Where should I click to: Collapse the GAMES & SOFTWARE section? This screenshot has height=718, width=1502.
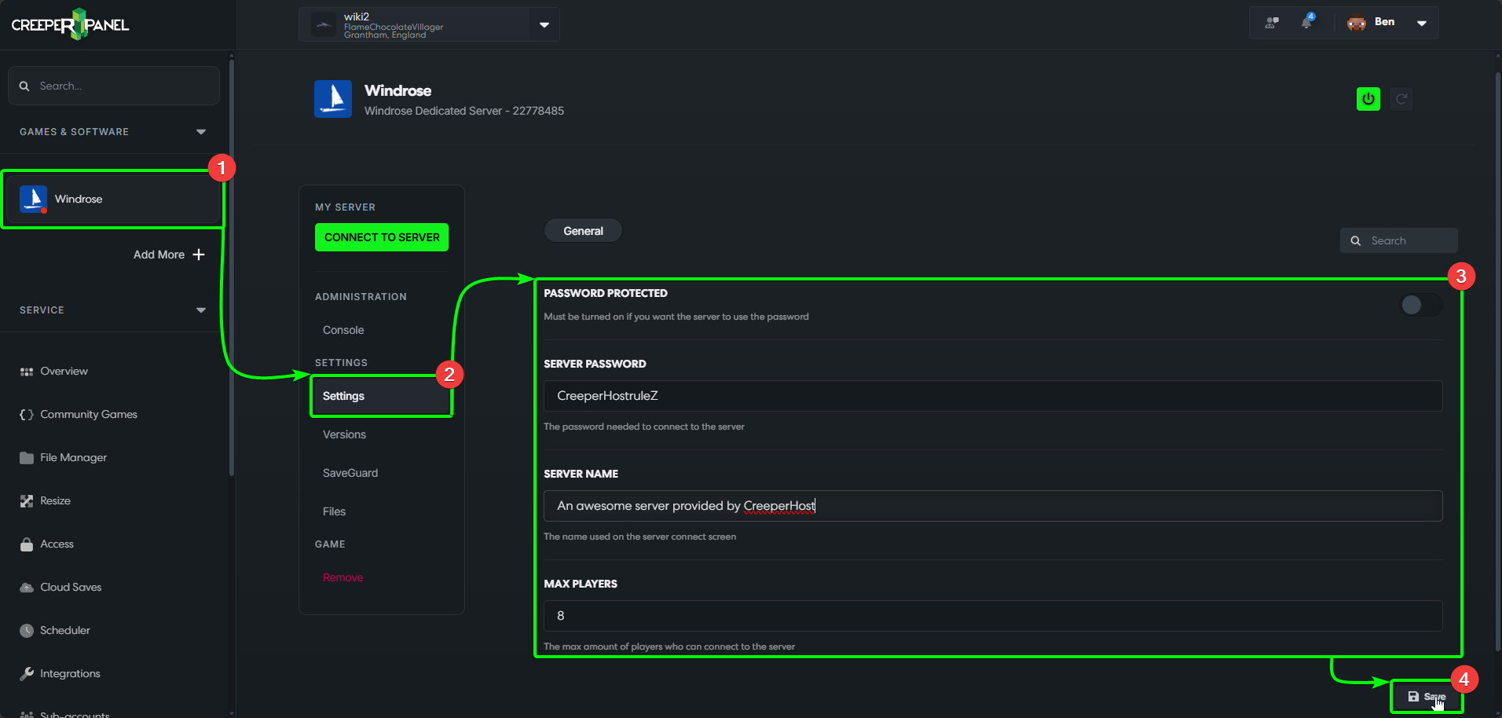201,131
